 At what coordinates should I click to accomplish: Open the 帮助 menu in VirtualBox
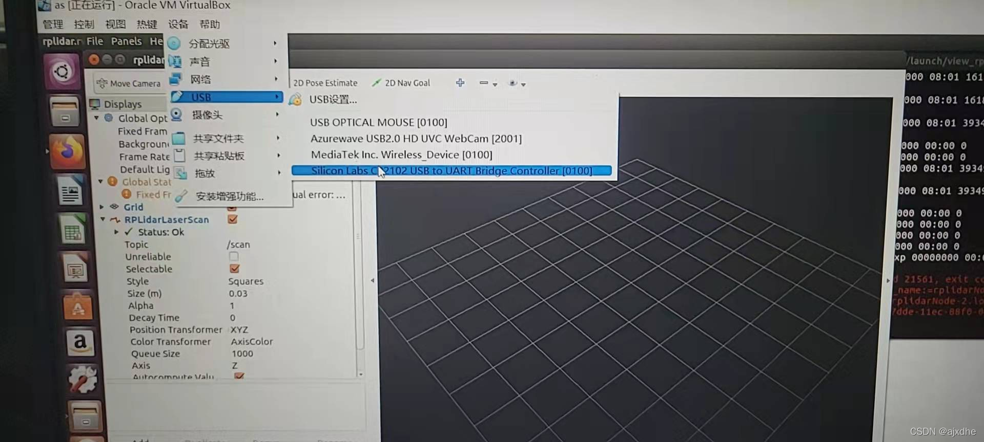click(x=210, y=24)
